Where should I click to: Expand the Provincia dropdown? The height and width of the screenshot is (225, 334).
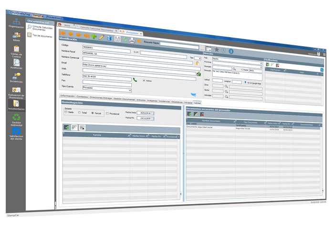point(261,62)
